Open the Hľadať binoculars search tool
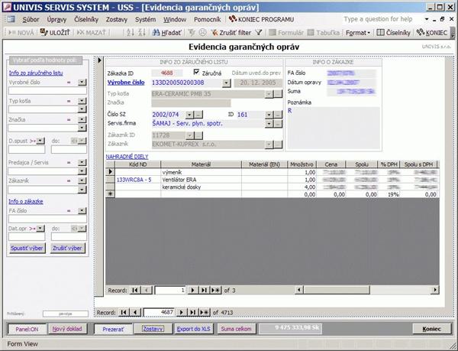 click(167, 32)
